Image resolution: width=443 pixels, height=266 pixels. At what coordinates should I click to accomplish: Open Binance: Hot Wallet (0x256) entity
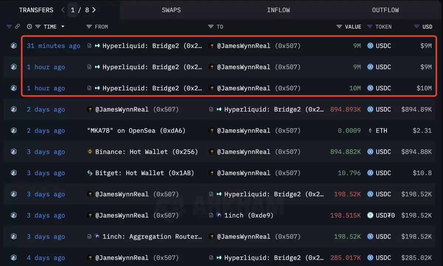(x=146, y=152)
